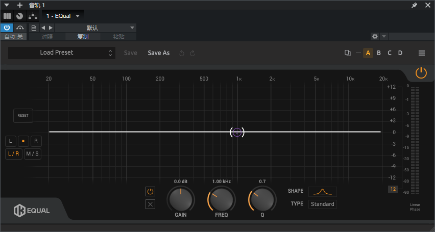The height and width of the screenshot is (232, 435).
Task: Open the 默认 preset dropdown
Action: point(95,28)
